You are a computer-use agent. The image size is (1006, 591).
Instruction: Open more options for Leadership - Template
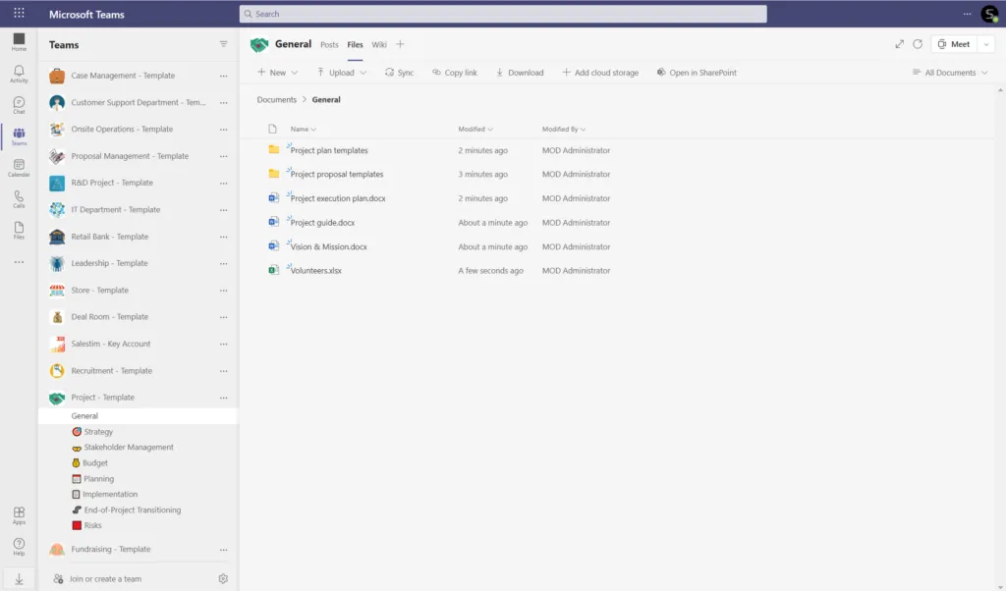pos(223,263)
